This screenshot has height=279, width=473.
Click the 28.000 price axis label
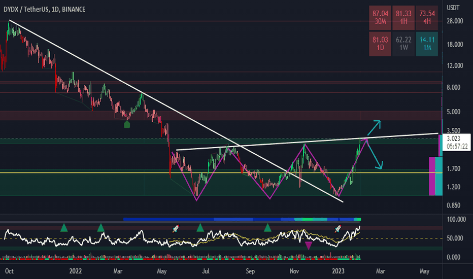pyautogui.click(x=455, y=21)
